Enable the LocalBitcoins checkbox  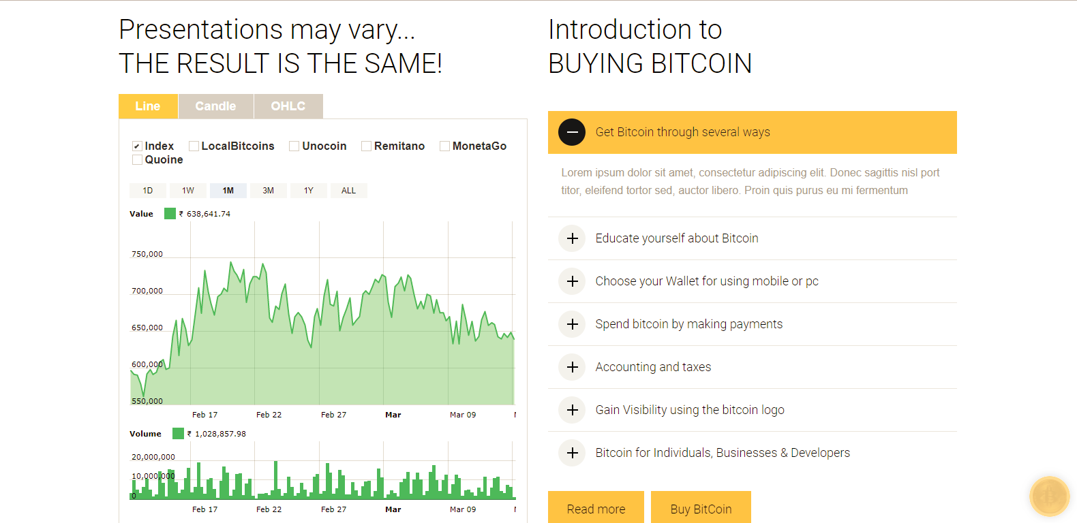click(x=194, y=146)
